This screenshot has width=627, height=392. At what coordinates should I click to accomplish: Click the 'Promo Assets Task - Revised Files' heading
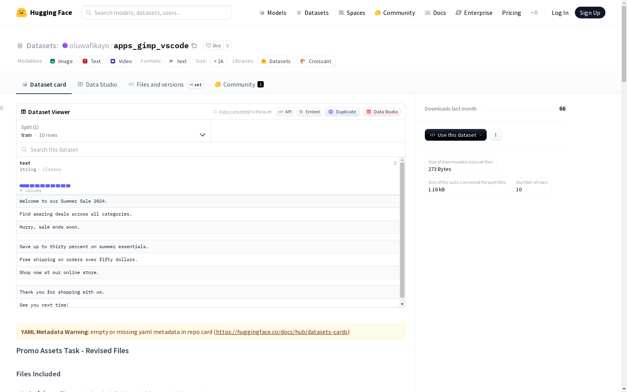72,350
